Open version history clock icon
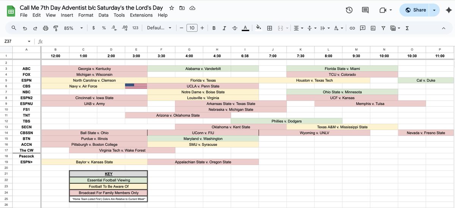 [x=349, y=10]
